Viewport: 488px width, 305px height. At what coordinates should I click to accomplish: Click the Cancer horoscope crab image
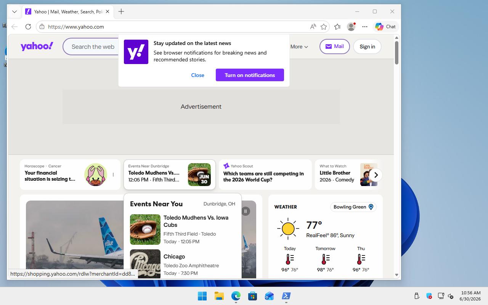pyautogui.click(x=96, y=175)
